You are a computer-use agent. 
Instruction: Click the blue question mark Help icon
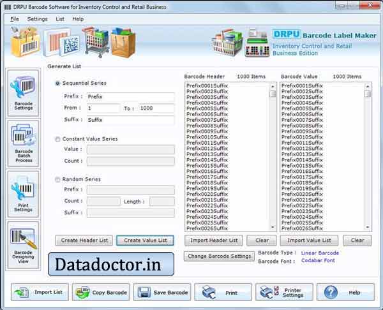[x=331, y=292]
